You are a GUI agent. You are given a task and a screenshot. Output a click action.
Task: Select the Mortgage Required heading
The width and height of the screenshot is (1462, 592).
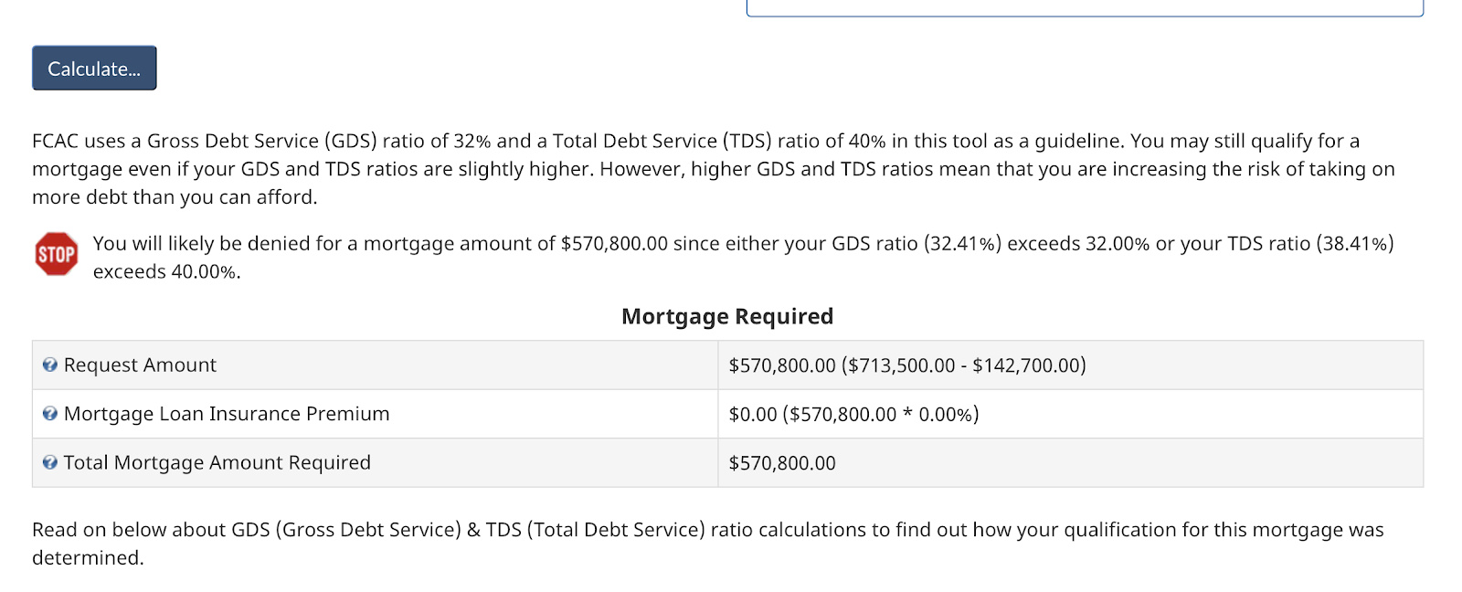point(726,316)
